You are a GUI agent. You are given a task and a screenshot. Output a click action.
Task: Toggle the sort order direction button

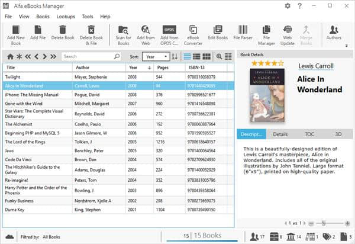coord(174,56)
